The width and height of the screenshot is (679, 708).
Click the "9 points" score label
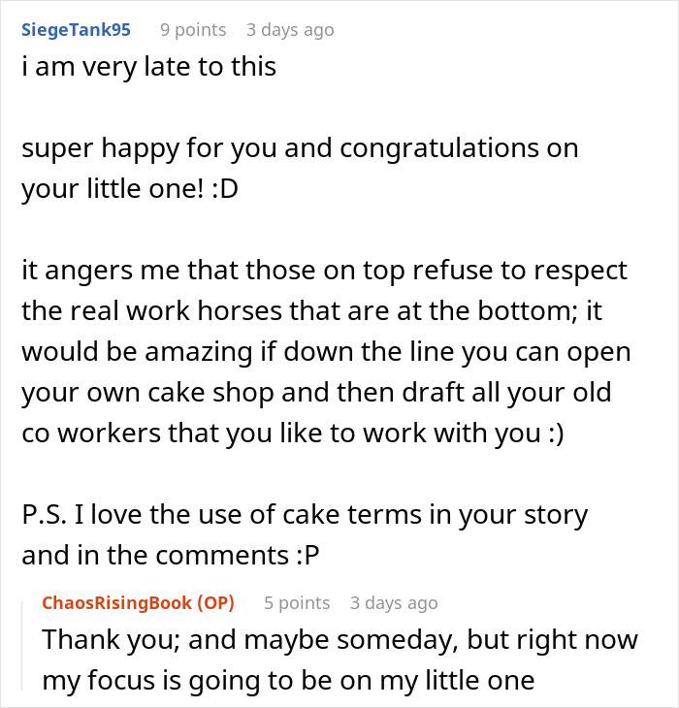tap(193, 30)
